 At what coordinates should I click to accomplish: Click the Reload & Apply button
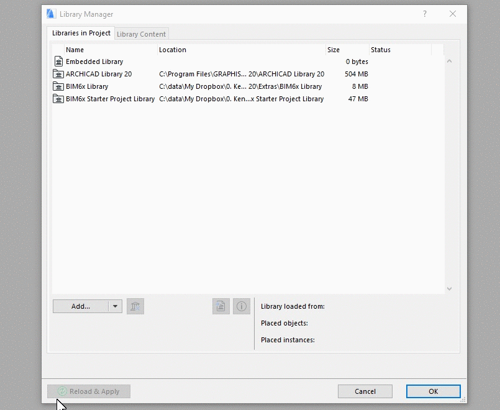coord(89,391)
